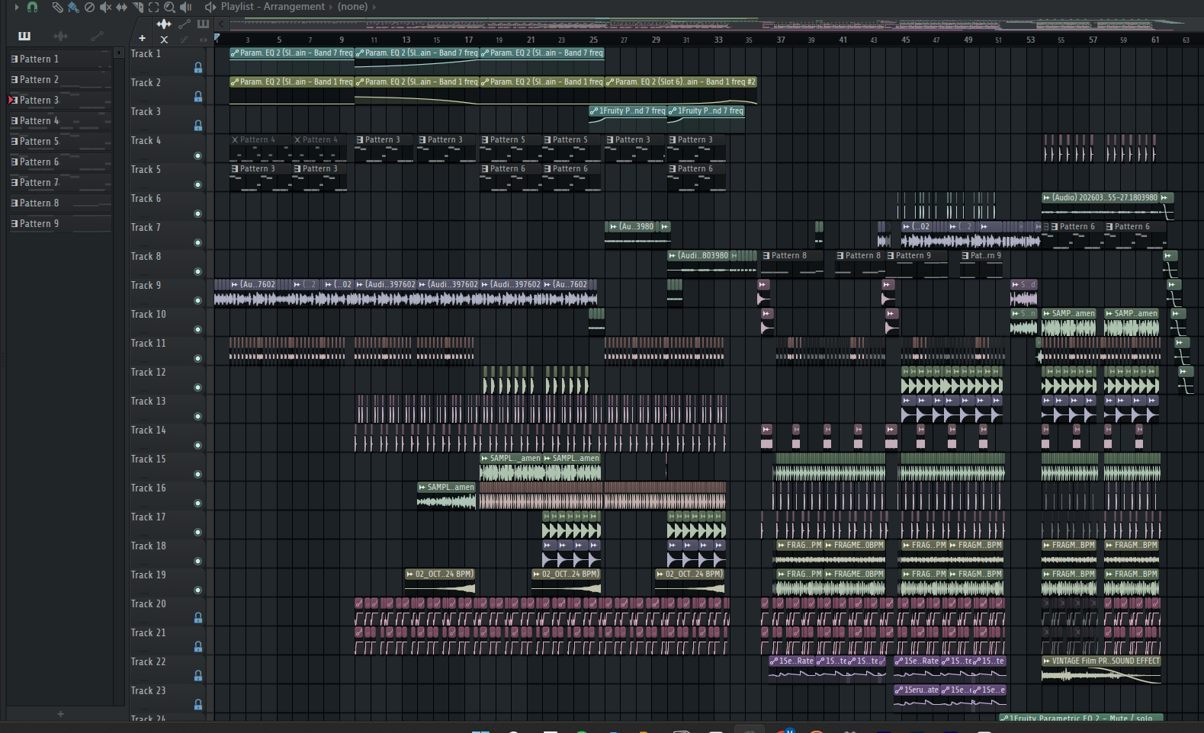Open clip menu of Pattern 8 on Track 8
Screen dimensions: 1204x733
coord(767,256)
